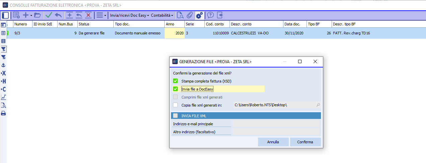Viewport: 426px width, 163px height.
Task: Click the C export icon in sidebar
Action: pos(3,89)
